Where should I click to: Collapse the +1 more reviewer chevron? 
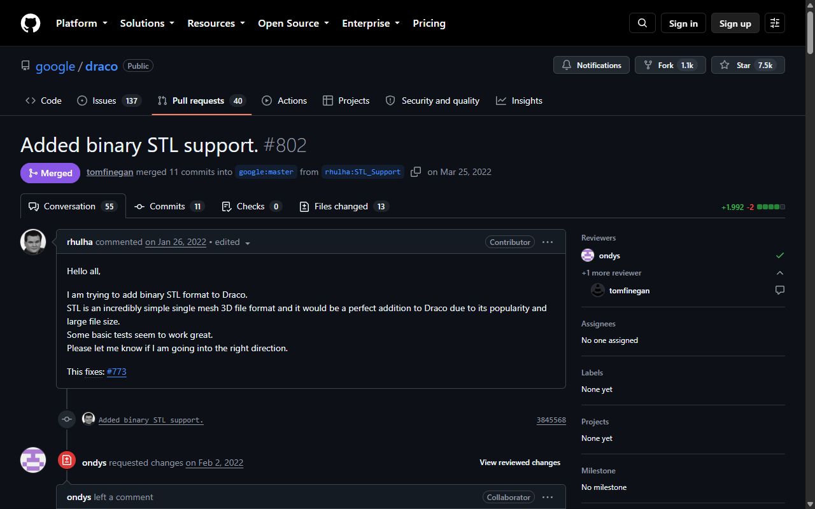[x=780, y=272]
